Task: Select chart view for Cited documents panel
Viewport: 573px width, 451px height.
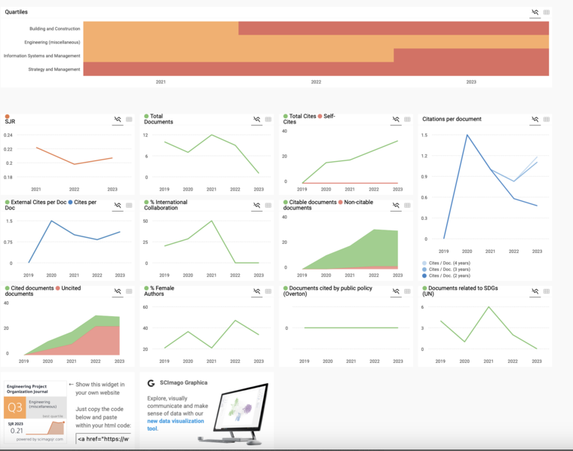Action: tap(118, 291)
